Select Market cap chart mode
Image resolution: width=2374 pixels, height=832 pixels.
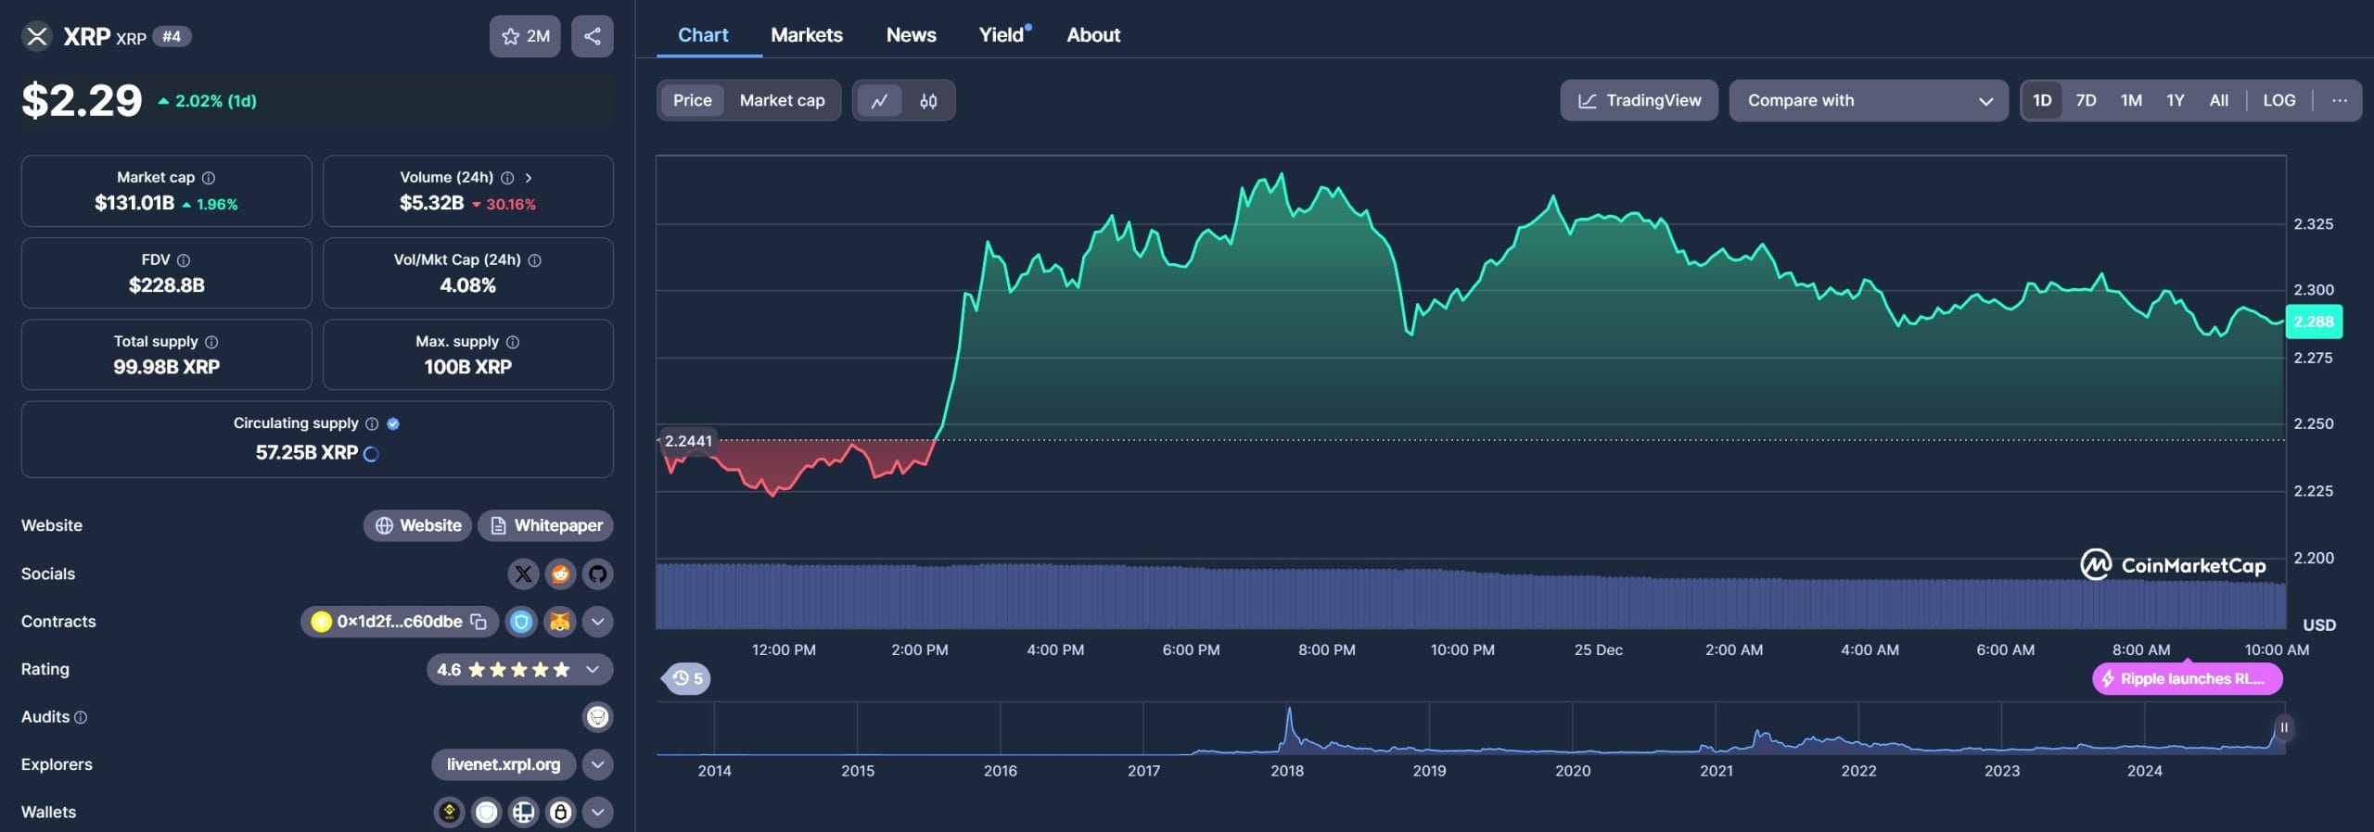tap(782, 101)
